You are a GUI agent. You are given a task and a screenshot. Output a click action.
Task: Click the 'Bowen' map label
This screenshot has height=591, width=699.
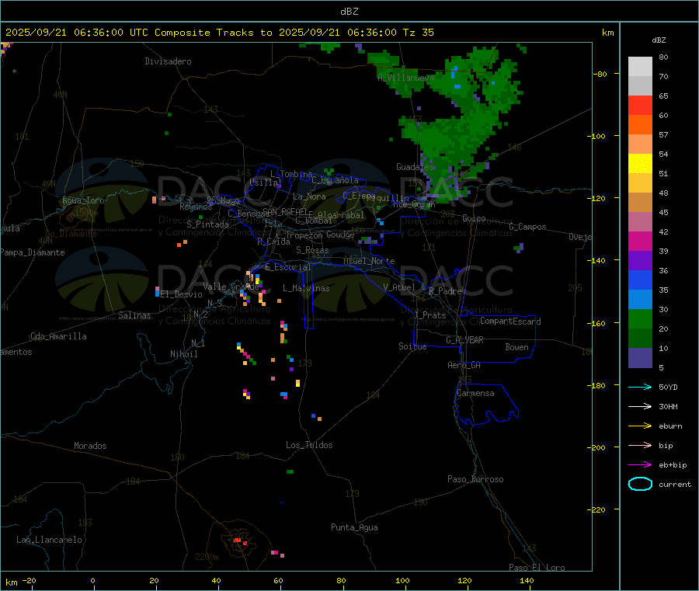pos(516,347)
